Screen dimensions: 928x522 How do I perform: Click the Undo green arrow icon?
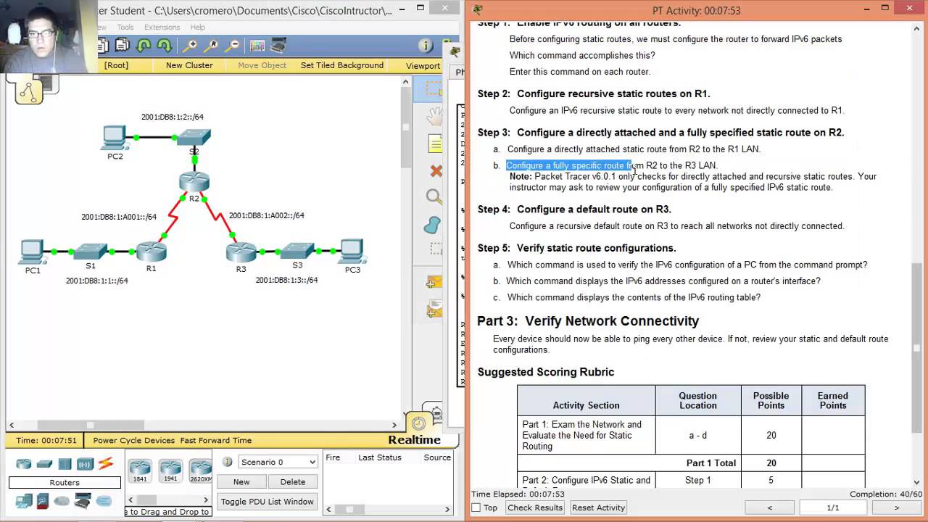[x=143, y=46]
